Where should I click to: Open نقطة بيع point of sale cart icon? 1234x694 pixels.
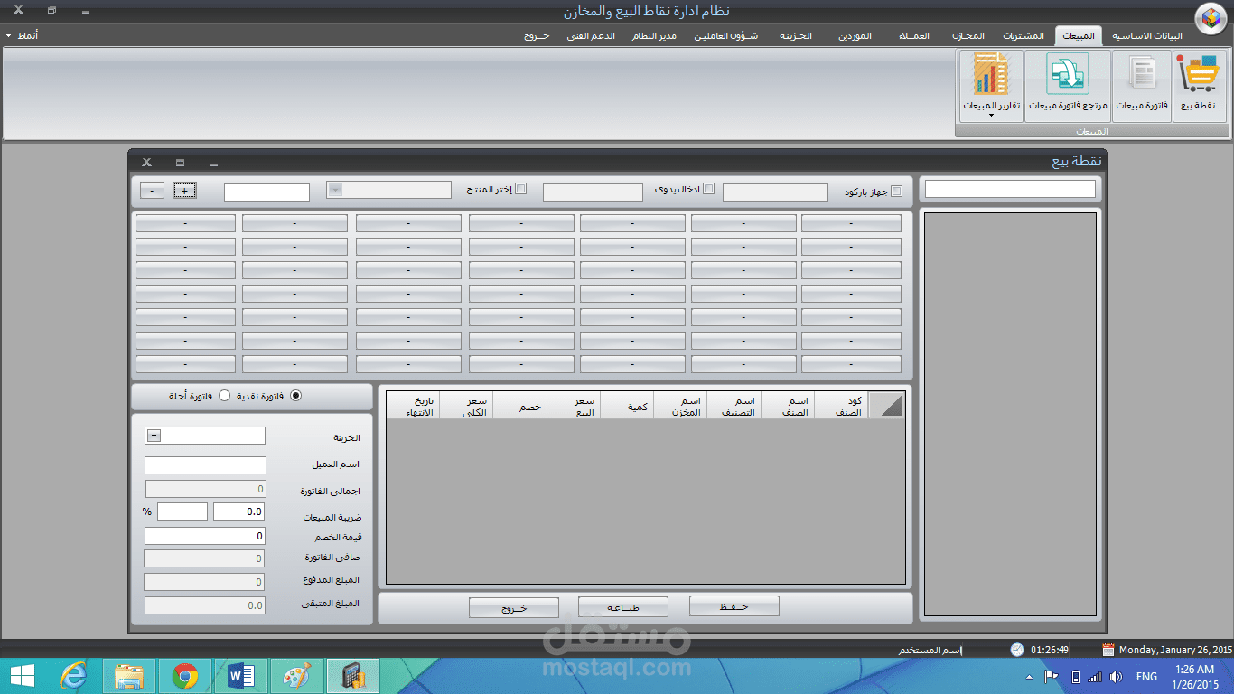[1200, 86]
